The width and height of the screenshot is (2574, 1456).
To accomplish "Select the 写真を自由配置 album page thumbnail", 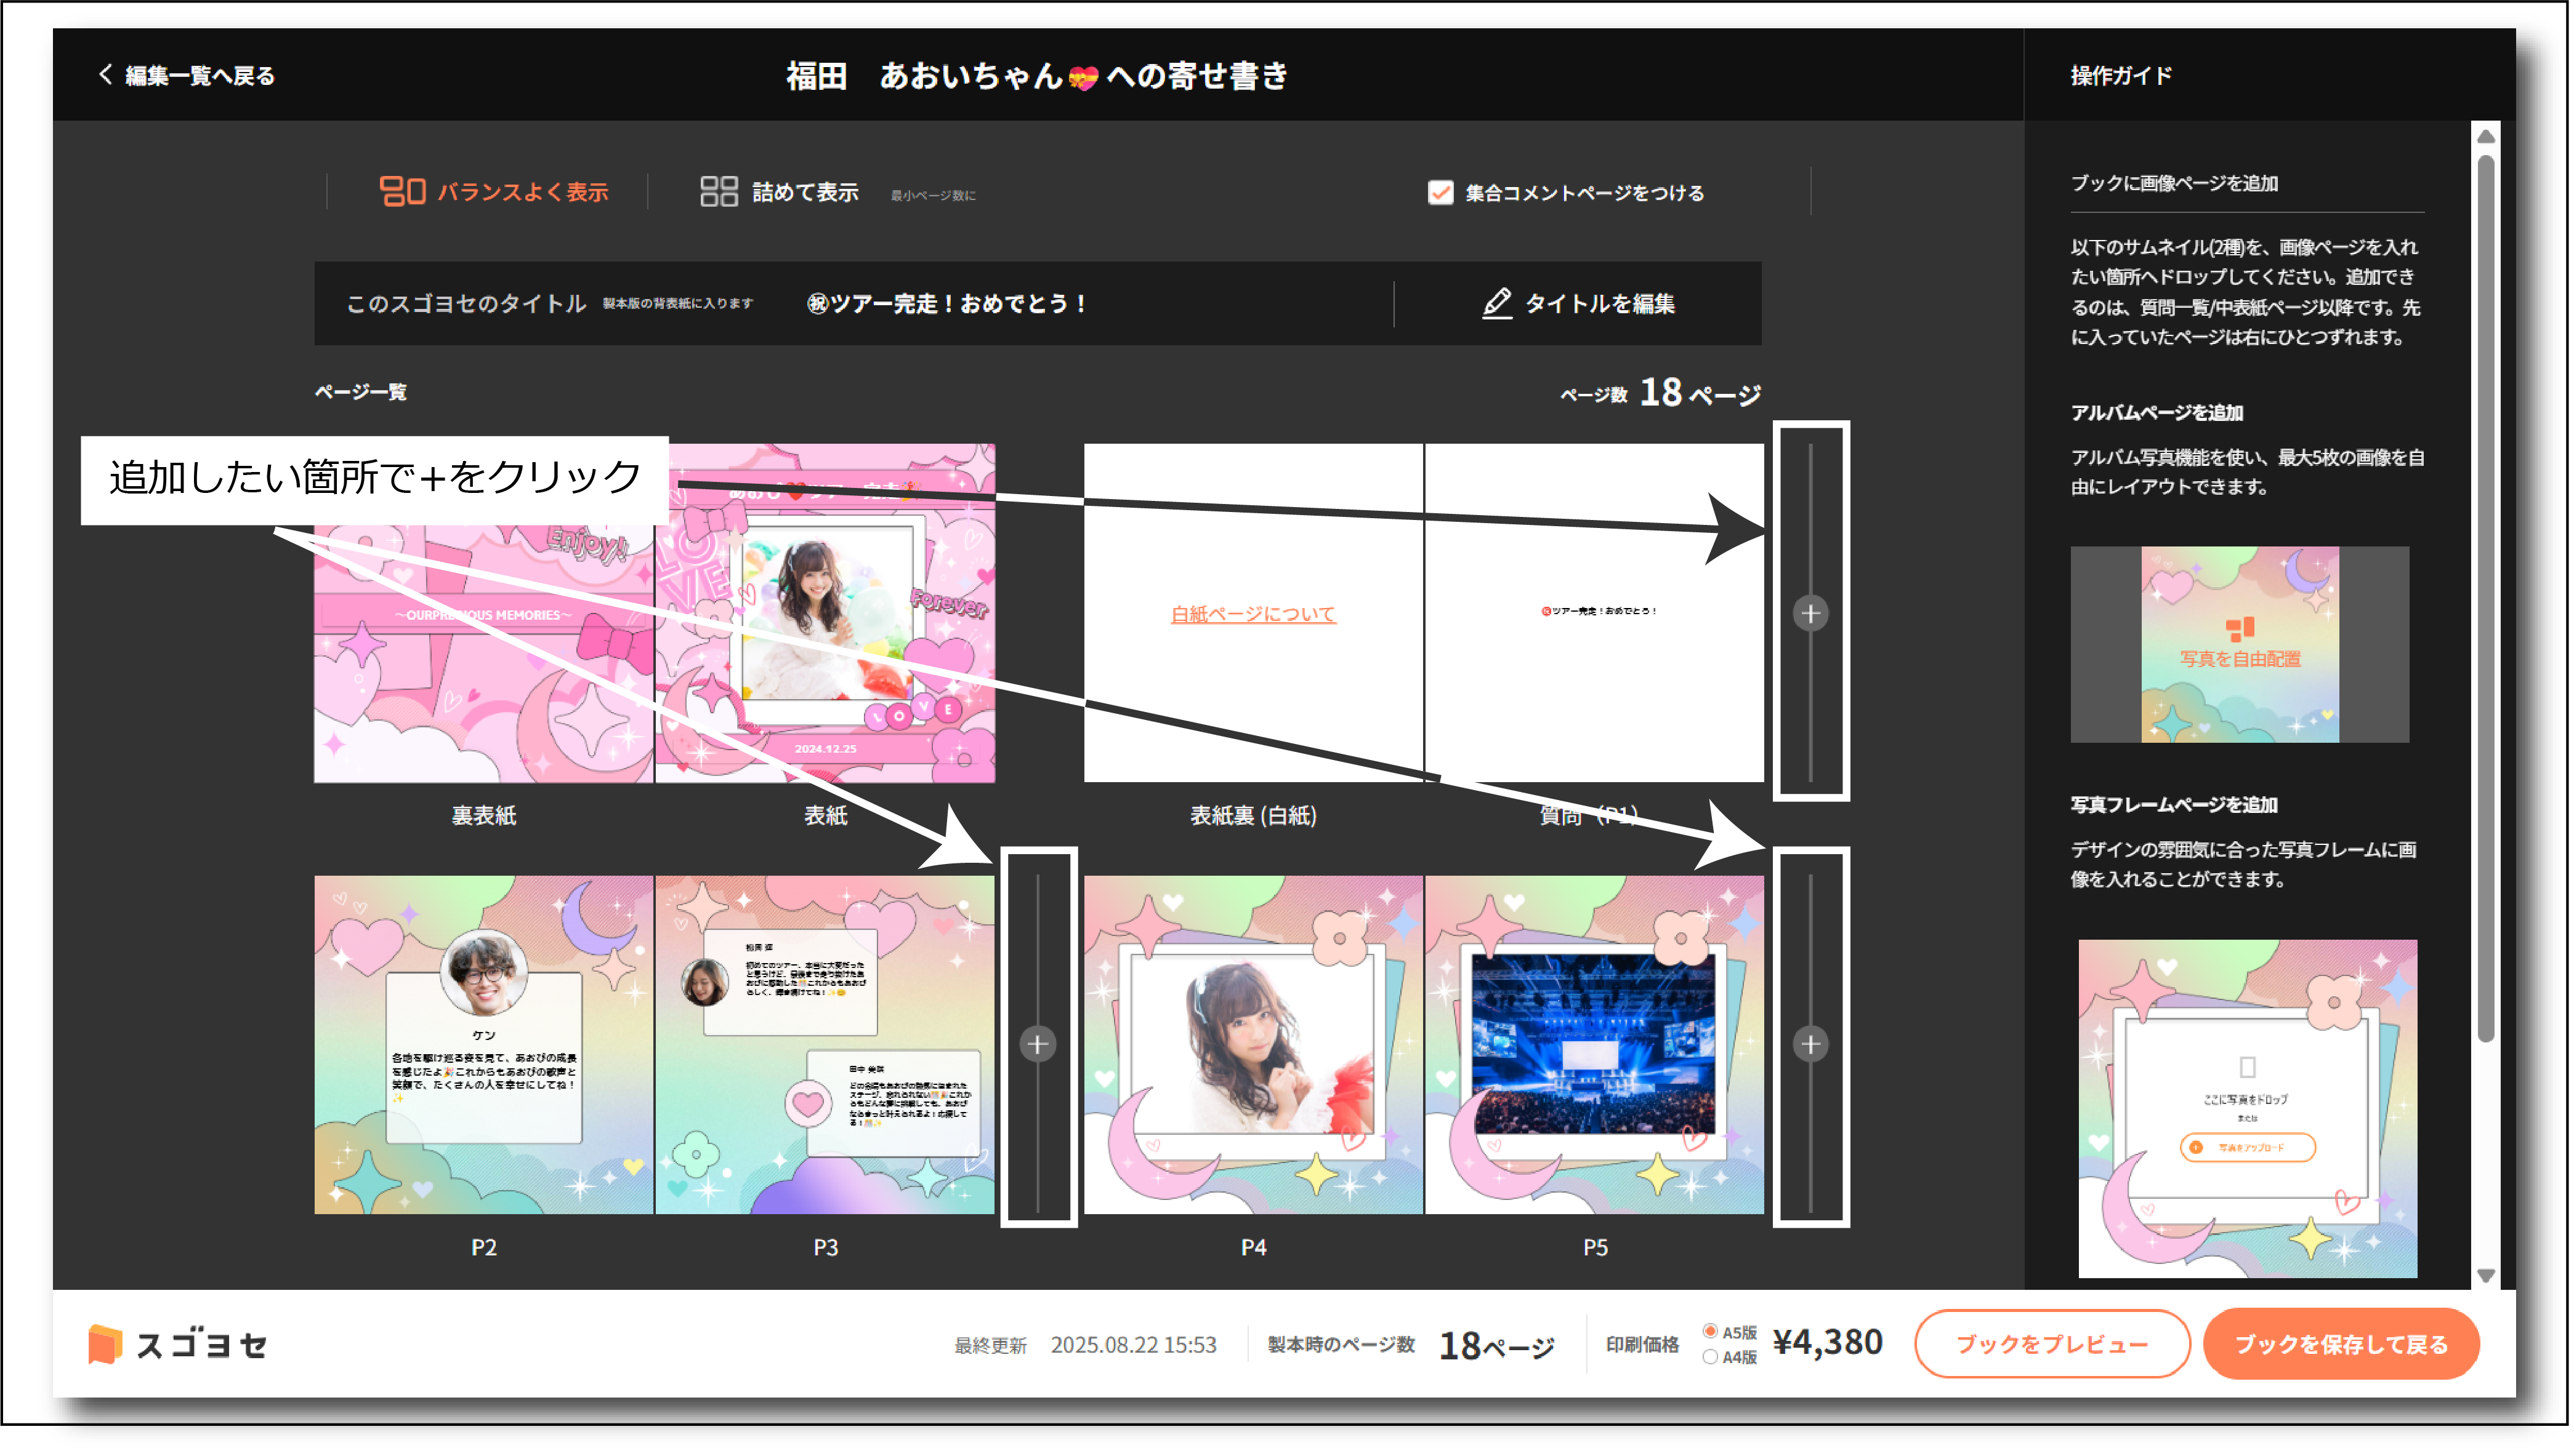I will click(x=2239, y=644).
